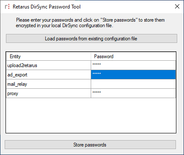The width and height of the screenshot is (184, 155).
Task: Click the Retarus logo icon in title bar
Action: click(x=7, y=7)
